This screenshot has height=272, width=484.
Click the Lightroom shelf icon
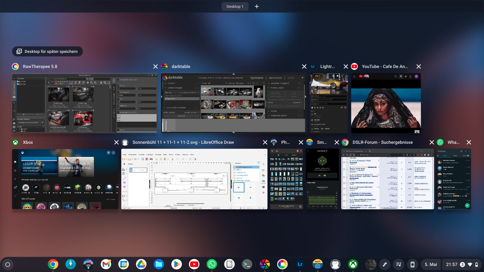coord(300,264)
